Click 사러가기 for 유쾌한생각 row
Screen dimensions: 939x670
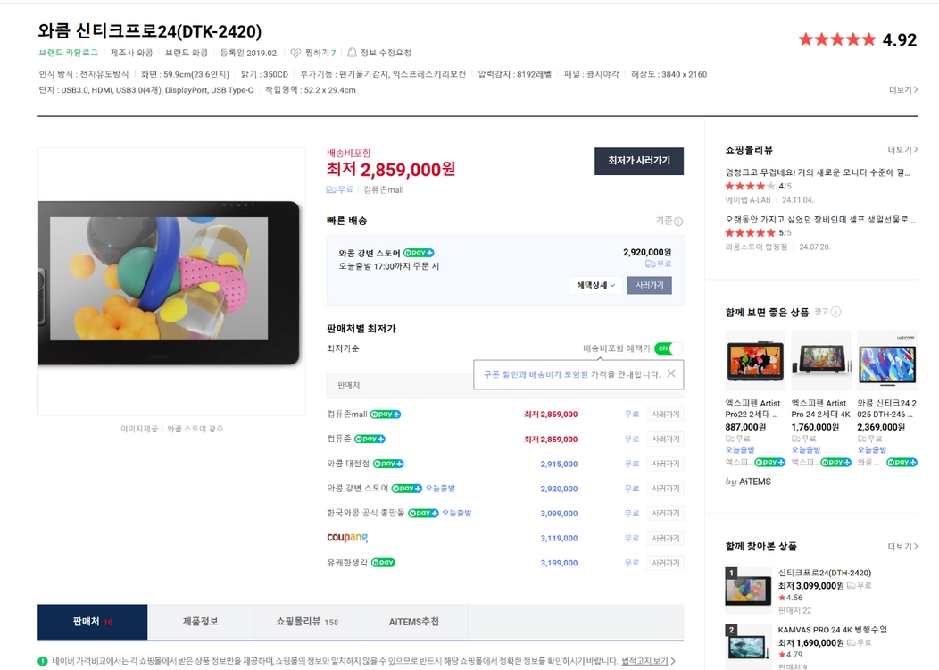[665, 563]
